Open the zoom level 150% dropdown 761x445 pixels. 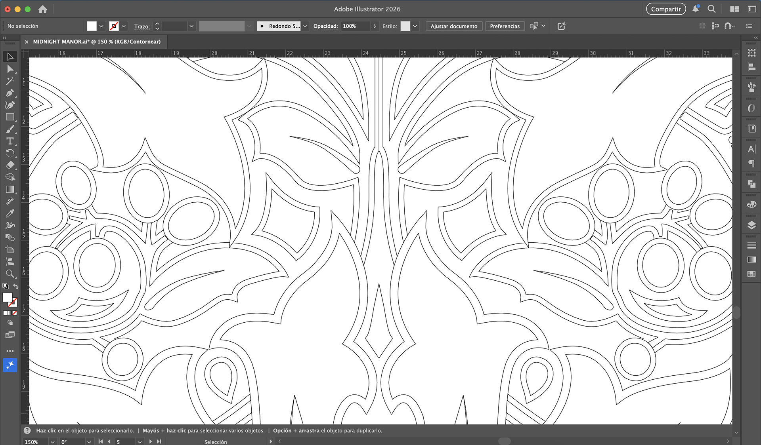(x=52, y=442)
